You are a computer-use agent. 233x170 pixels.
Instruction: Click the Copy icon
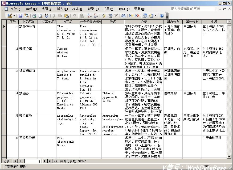click(x=60, y=16)
